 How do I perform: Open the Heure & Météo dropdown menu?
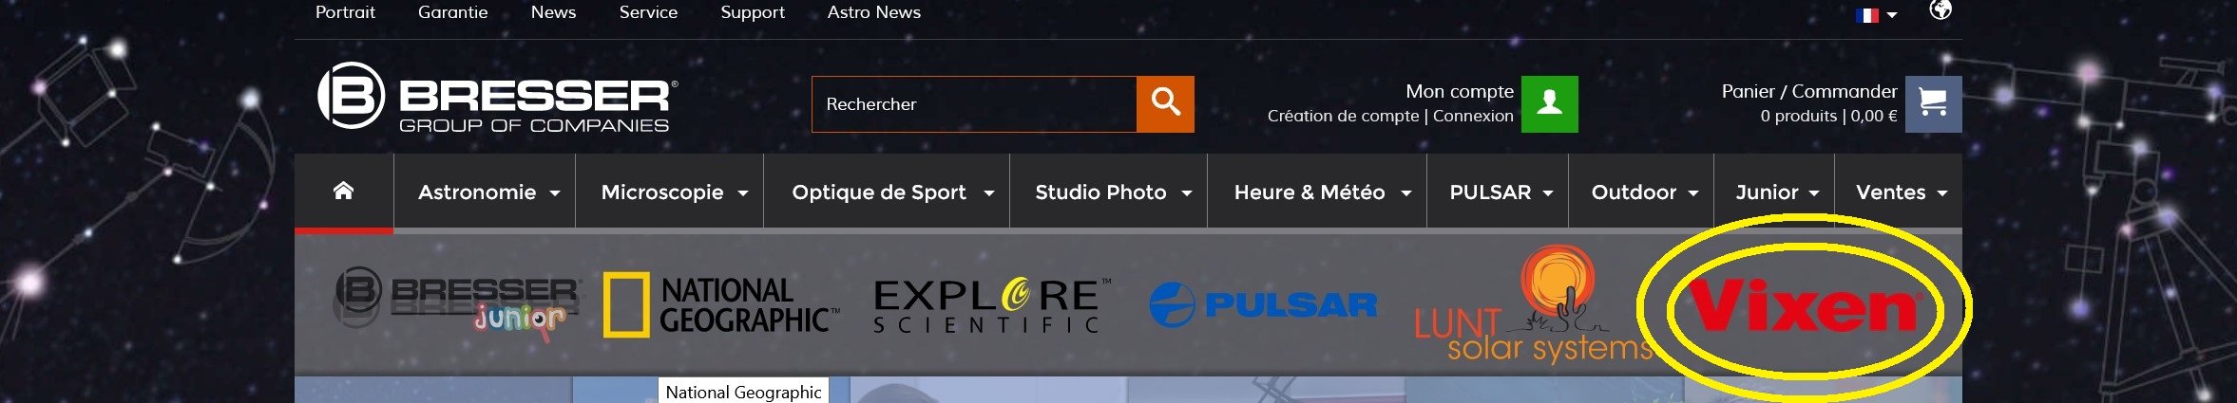[x=1322, y=192]
